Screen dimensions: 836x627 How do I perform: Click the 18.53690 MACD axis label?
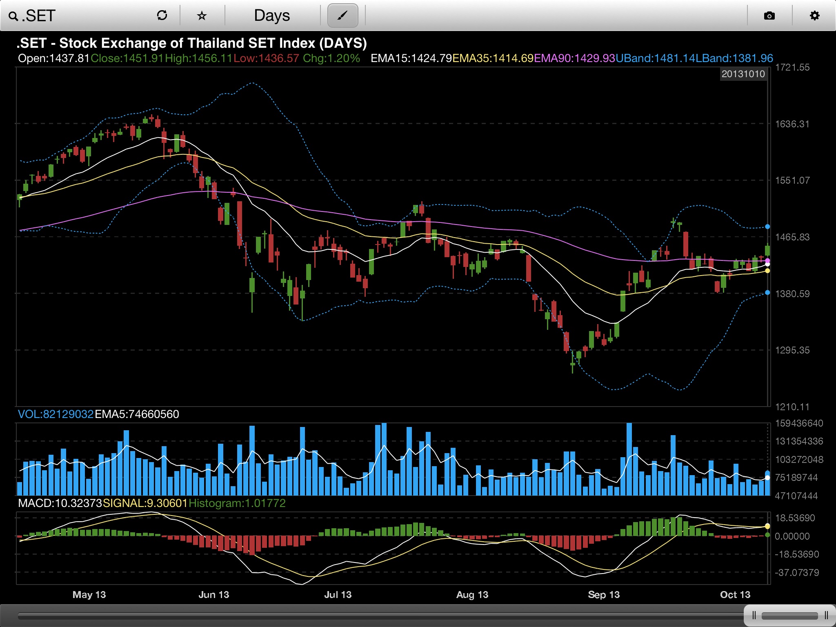(795, 518)
